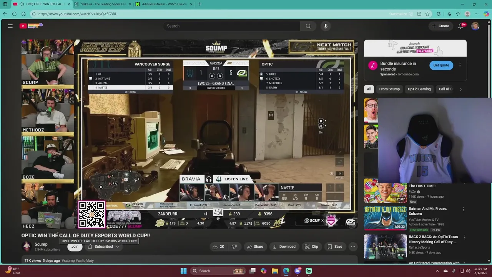Click the Download button

pyautogui.click(x=284, y=247)
